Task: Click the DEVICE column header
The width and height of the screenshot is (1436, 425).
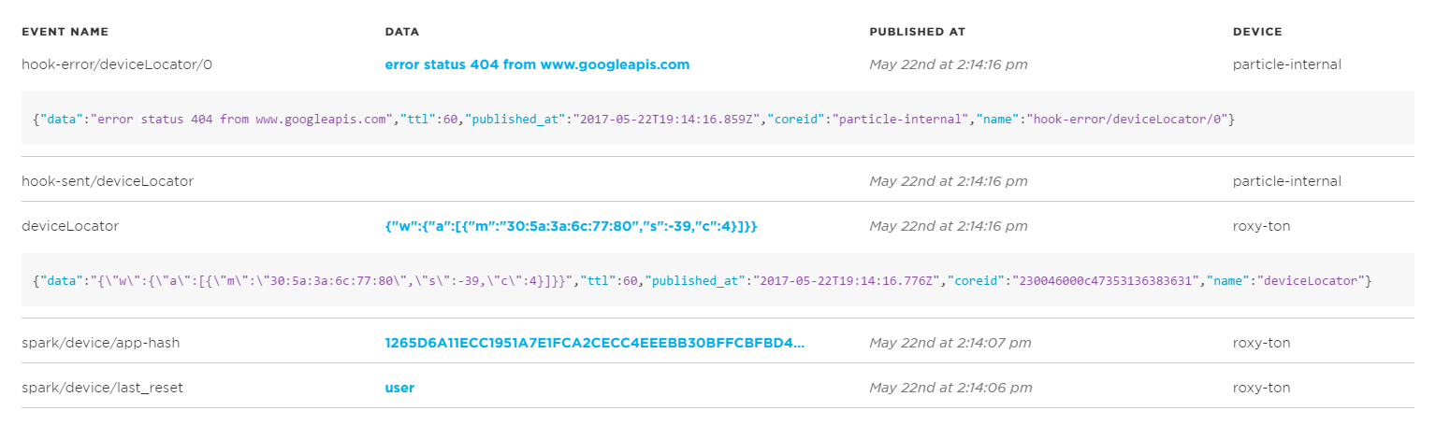Action: [1256, 32]
